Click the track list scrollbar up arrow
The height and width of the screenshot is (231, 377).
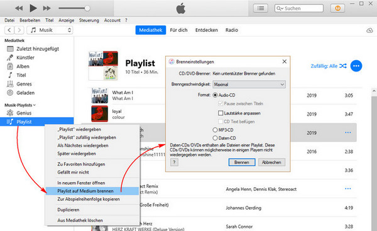(374, 91)
